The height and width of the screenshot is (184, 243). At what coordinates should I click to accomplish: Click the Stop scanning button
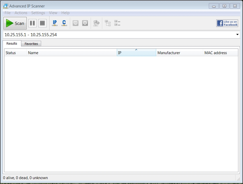pyautogui.click(x=42, y=23)
